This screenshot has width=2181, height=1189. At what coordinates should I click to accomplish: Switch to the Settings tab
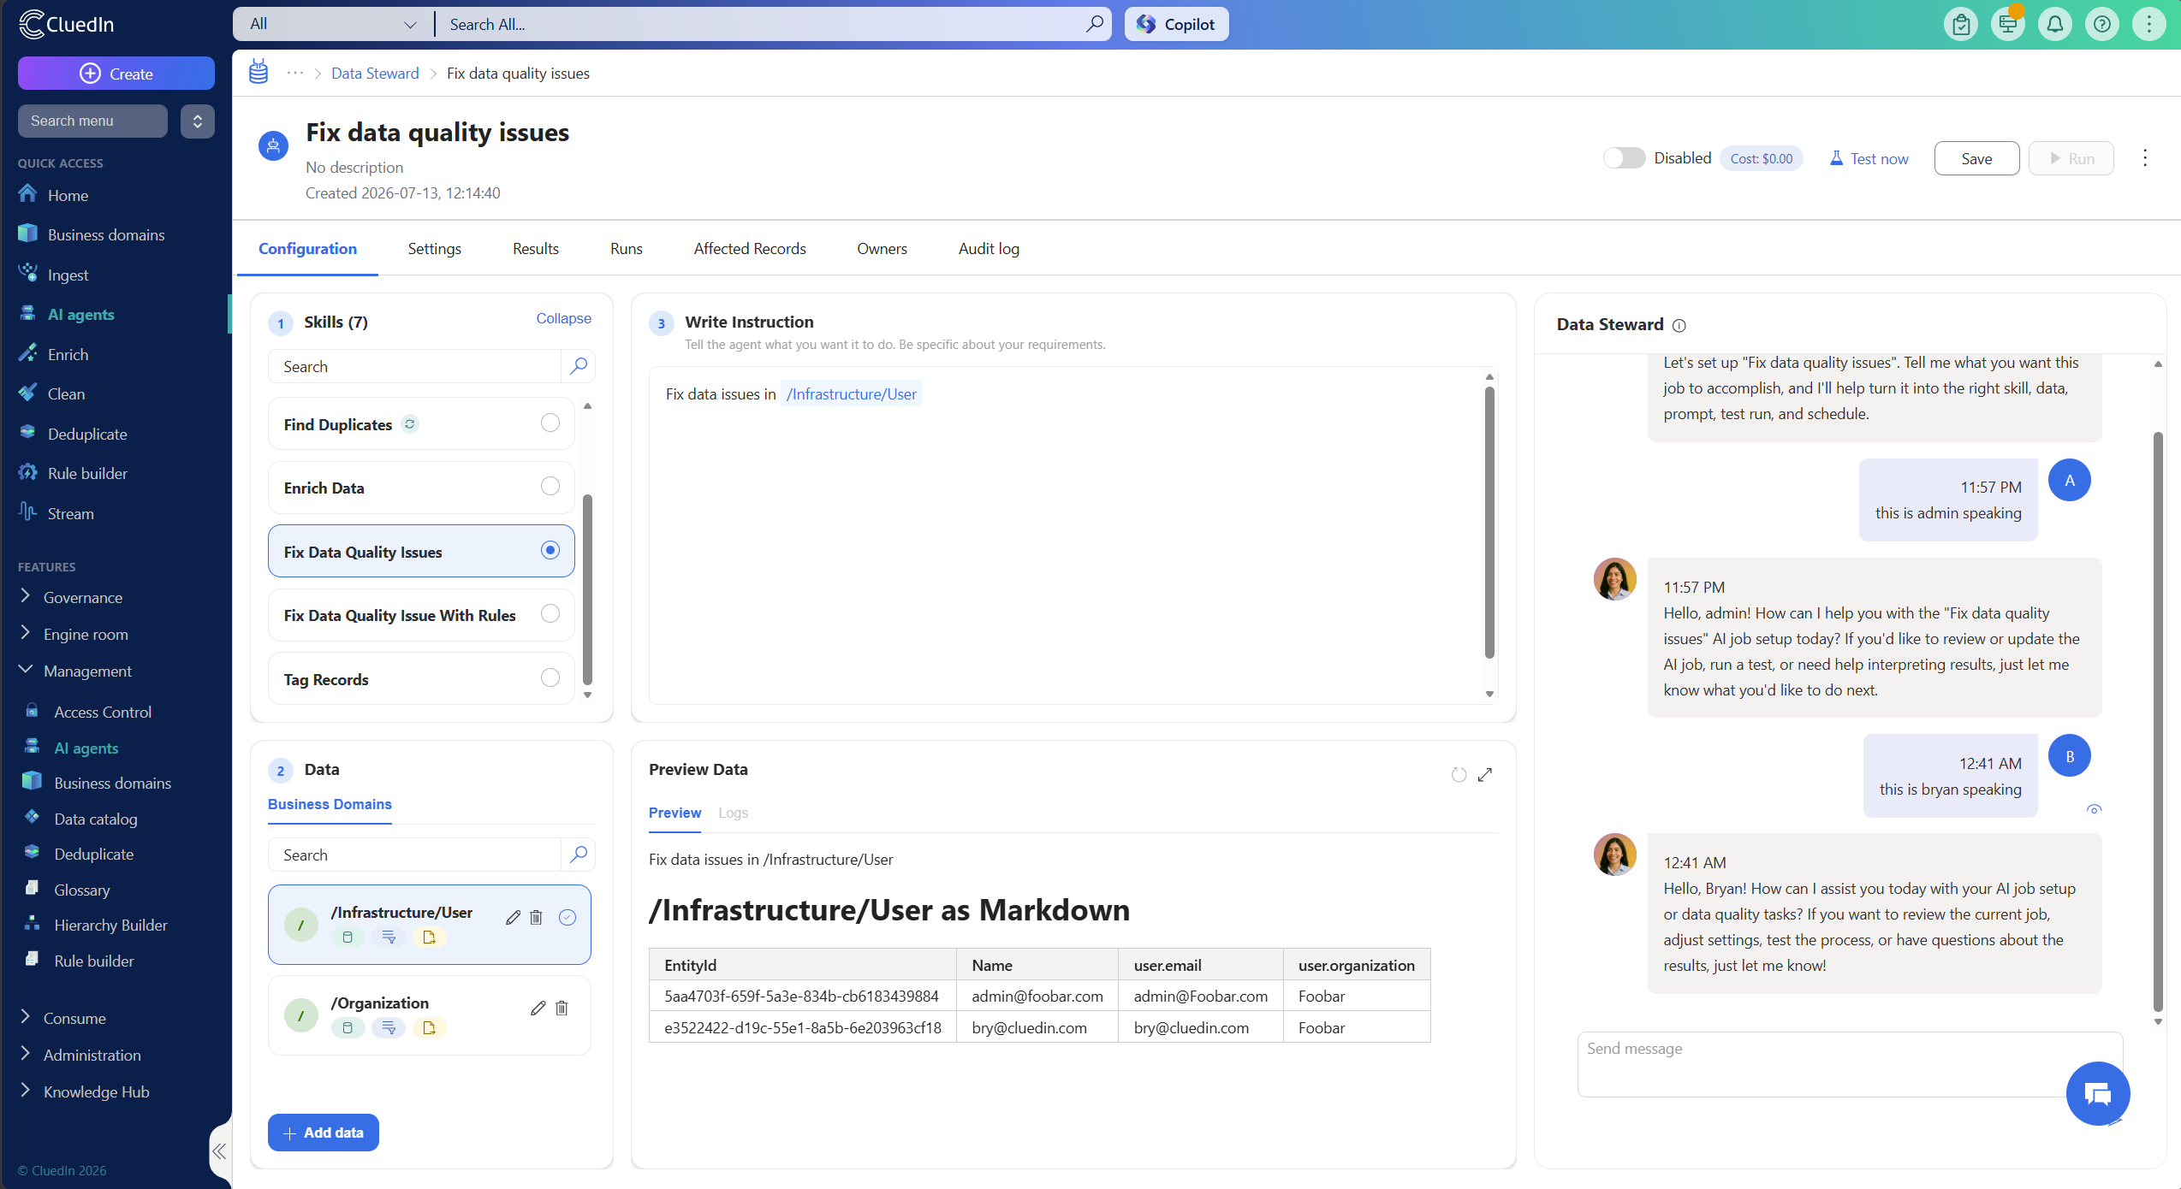[434, 248]
